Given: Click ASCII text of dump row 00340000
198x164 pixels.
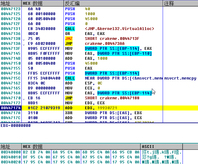Looking at the screenshot, I should 162,152.
